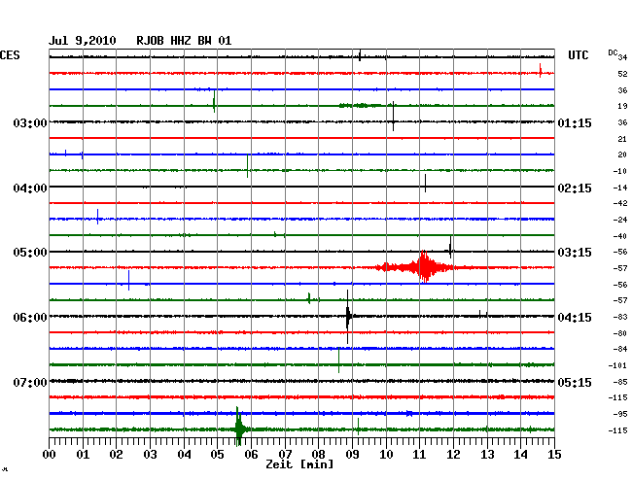The height and width of the screenshot is (480, 632).
Task: Click the large red seismic event burst
Action: click(423, 267)
